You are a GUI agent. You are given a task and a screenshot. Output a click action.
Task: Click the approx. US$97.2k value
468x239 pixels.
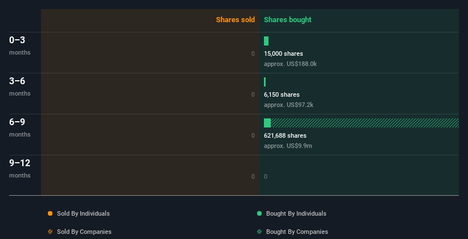coord(288,105)
